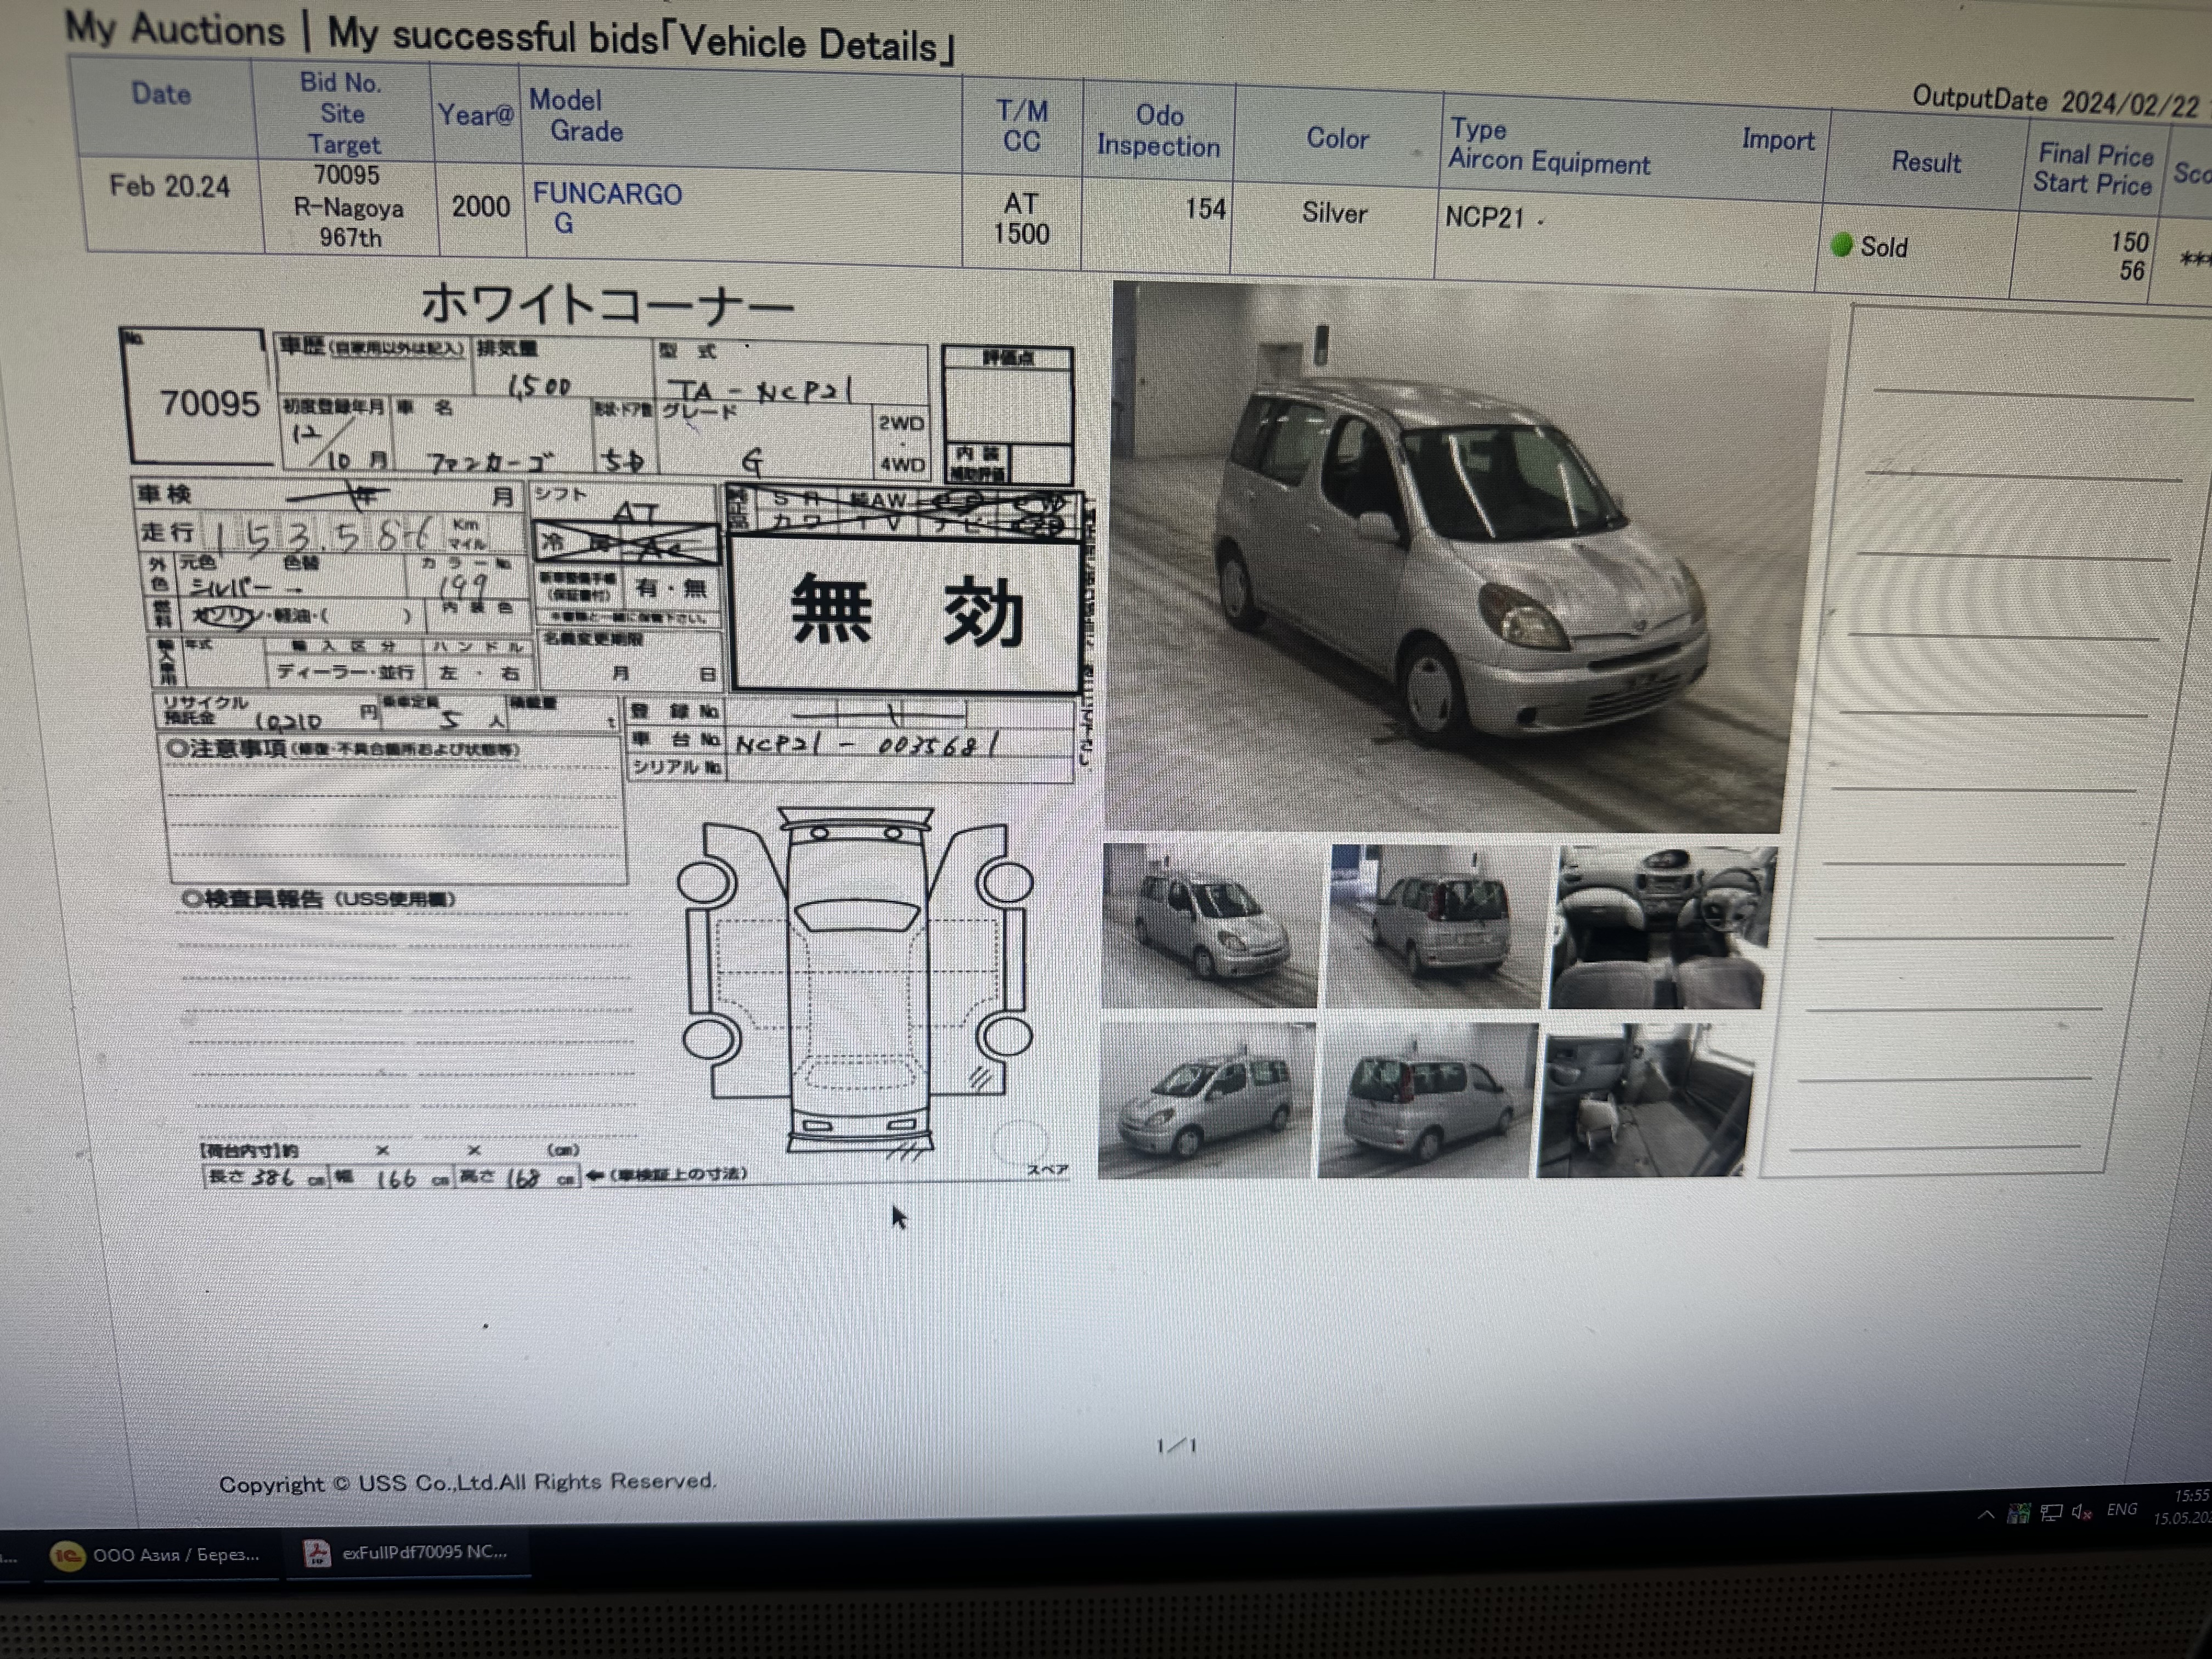Open the colorful four-square tray icon

pyautogui.click(x=2019, y=1513)
